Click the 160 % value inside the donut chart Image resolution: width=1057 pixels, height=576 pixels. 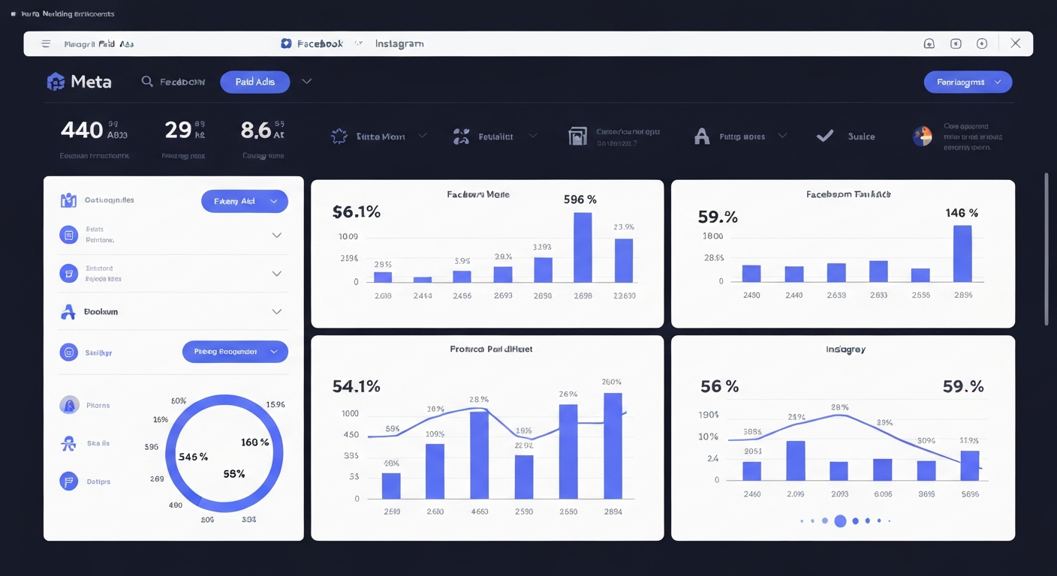click(x=254, y=442)
